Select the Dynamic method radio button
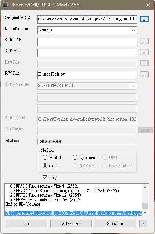The width and height of the screenshot is (155, 234). coord(75,157)
